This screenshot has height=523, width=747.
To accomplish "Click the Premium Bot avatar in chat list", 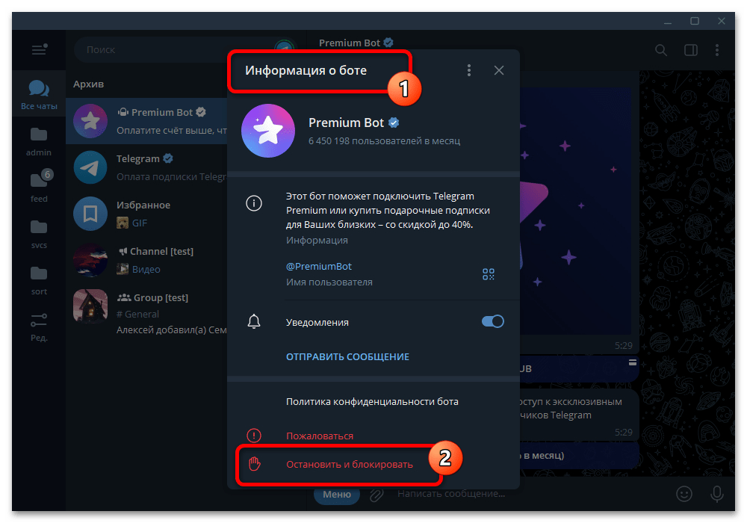I will [x=90, y=121].
